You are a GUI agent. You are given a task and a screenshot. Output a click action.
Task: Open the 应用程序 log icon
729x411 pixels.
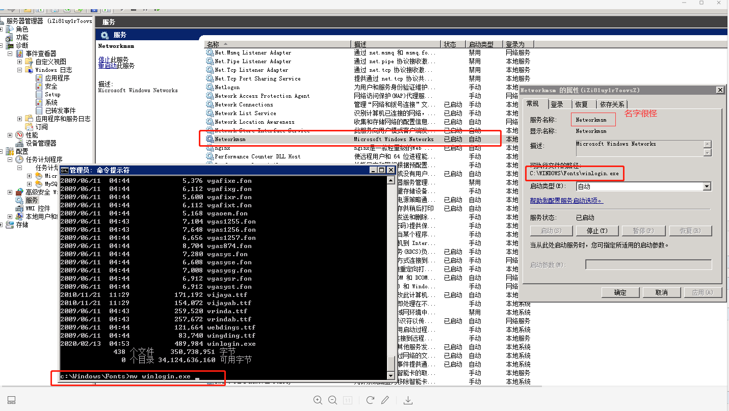(x=39, y=78)
